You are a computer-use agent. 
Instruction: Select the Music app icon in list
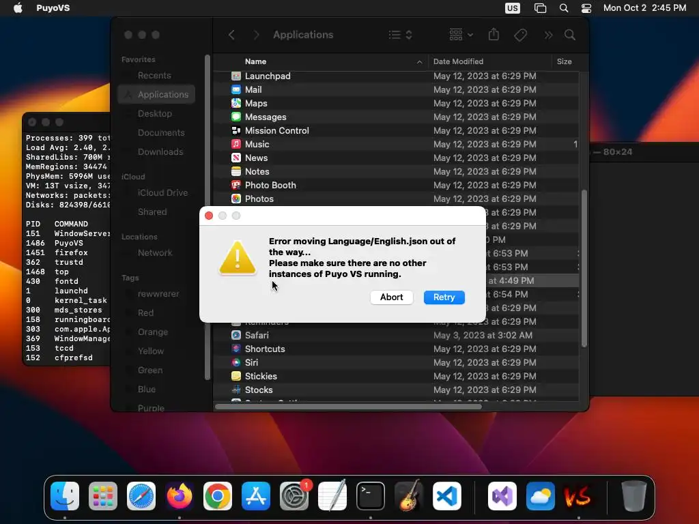click(x=236, y=145)
